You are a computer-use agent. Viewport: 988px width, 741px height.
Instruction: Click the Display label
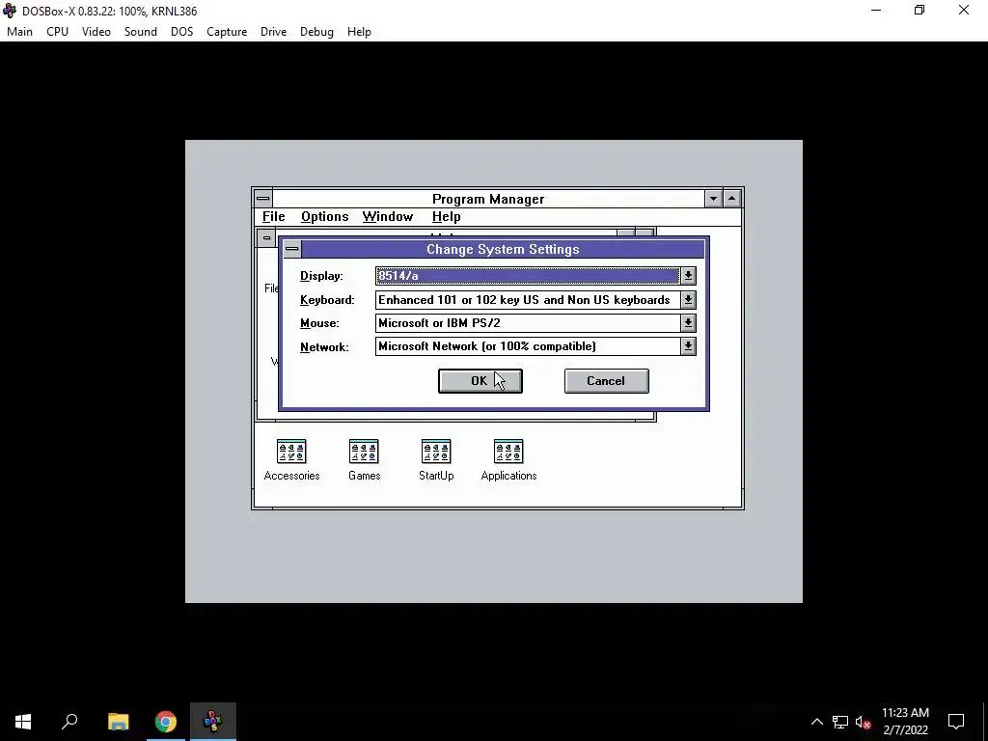pos(321,276)
